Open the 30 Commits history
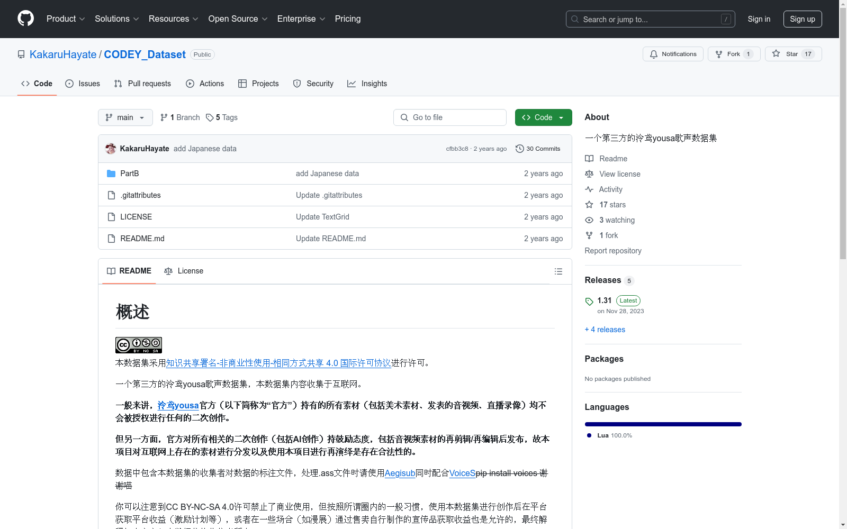The image size is (847, 529). coord(538,149)
